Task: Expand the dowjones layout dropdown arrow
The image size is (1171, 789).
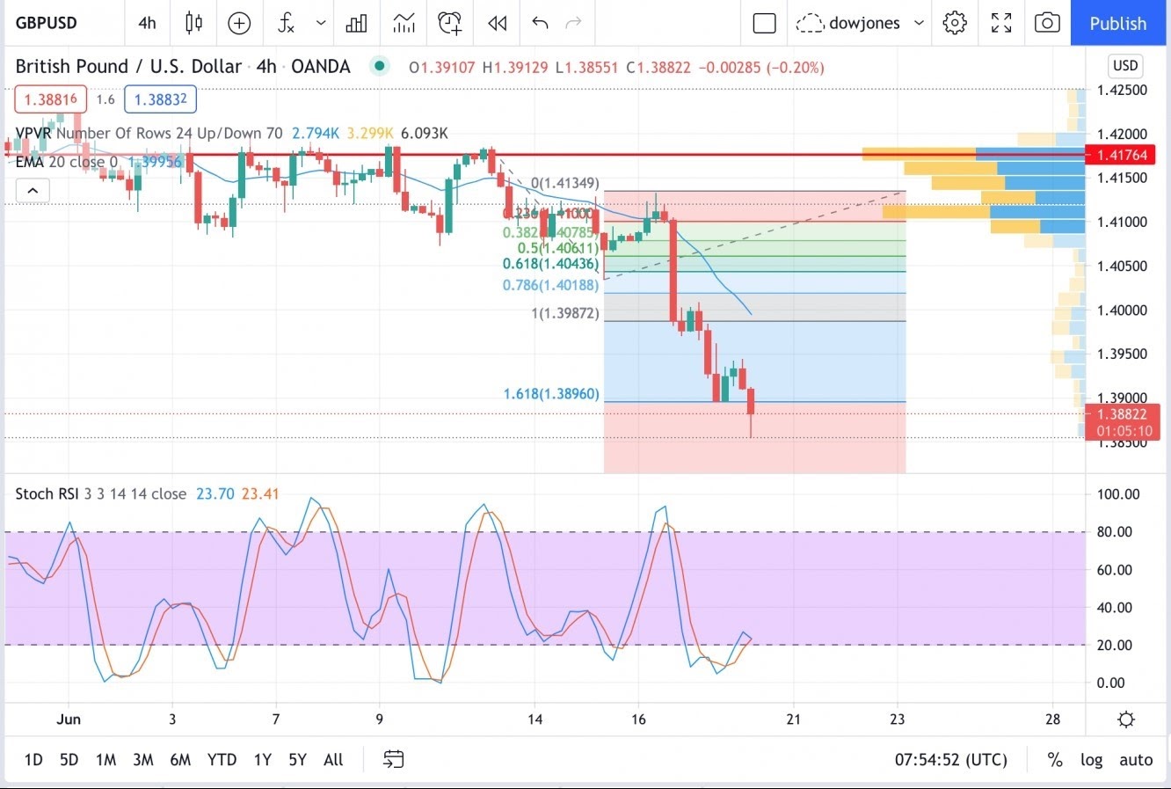Action: (x=920, y=24)
